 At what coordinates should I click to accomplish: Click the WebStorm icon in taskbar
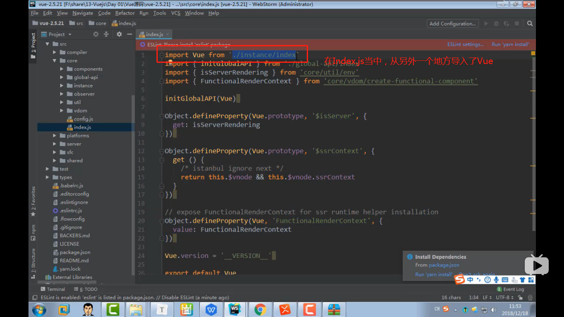tap(235, 309)
